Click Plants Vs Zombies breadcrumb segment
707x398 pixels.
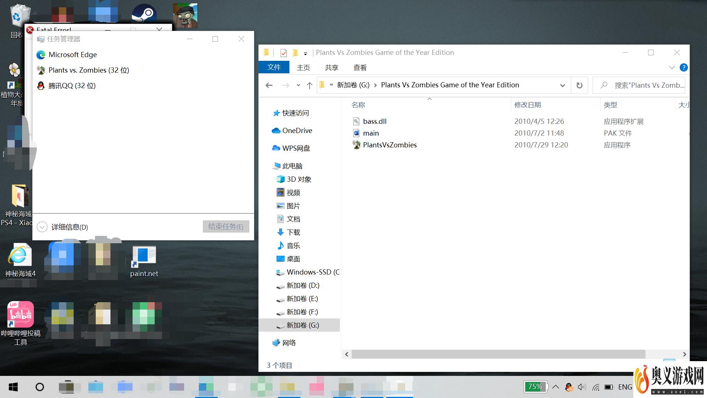click(450, 85)
